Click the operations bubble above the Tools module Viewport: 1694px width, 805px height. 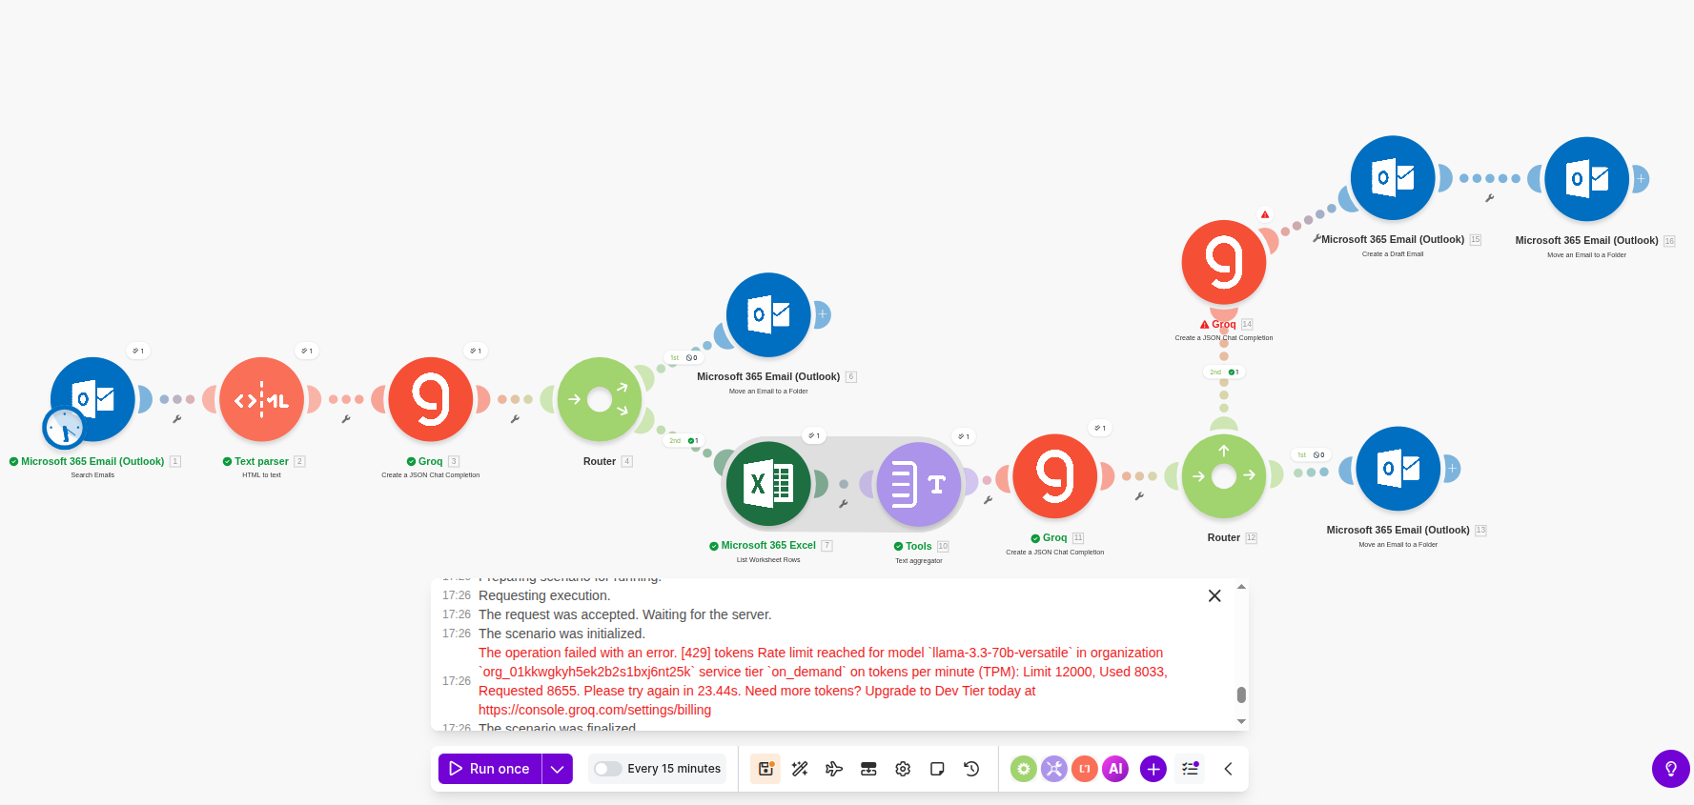click(964, 436)
